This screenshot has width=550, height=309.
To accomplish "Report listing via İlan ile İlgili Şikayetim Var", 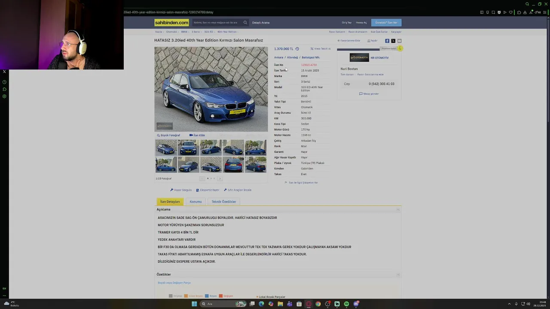I will coord(301,183).
